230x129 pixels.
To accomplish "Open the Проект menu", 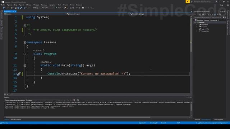I will pyautogui.click(x=22, y=5).
